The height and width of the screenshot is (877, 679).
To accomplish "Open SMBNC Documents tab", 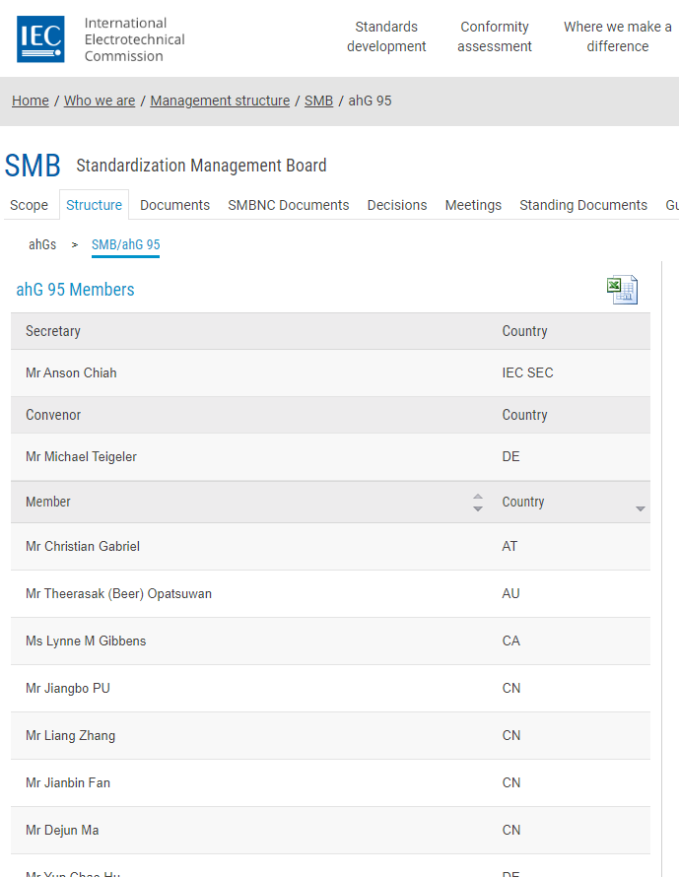I will [x=289, y=205].
